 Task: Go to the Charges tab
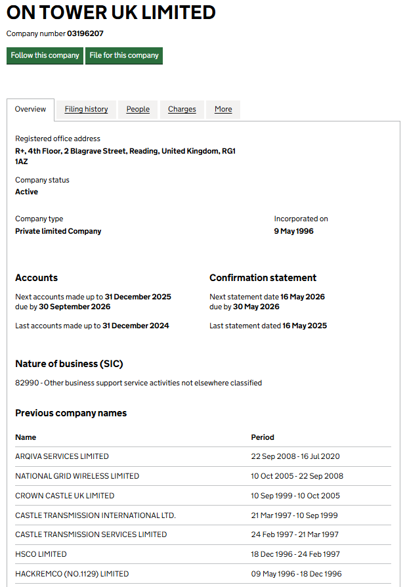[x=182, y=110]
